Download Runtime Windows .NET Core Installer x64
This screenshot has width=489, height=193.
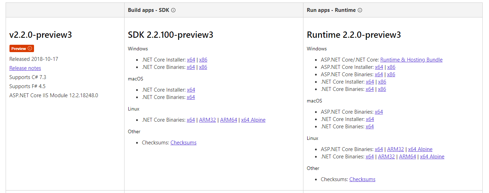click(x=370, y=82)
